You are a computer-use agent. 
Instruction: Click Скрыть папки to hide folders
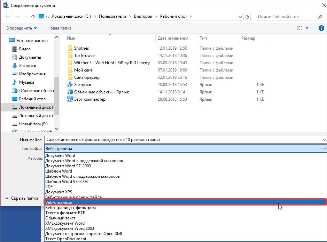pos(24,198)
